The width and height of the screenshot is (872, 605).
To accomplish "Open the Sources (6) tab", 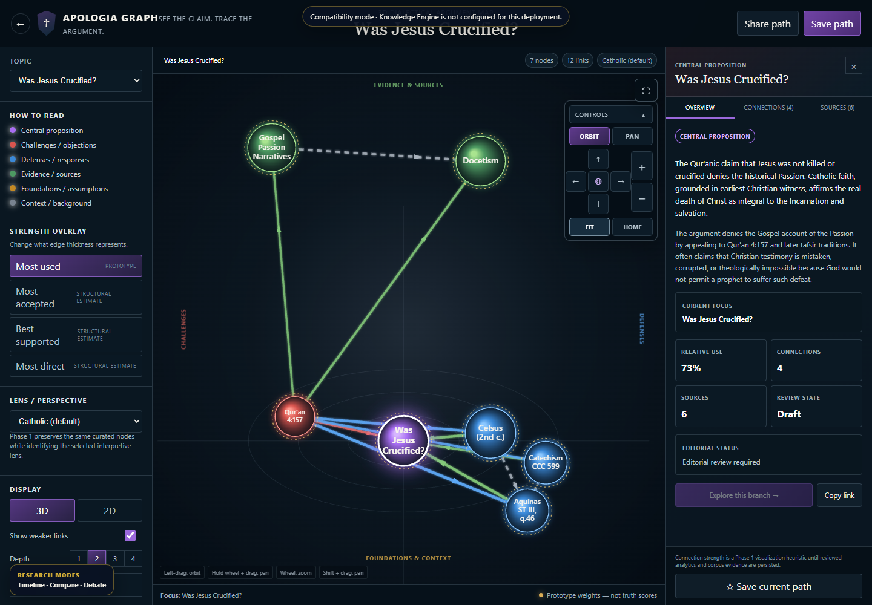I will [837, 108].
